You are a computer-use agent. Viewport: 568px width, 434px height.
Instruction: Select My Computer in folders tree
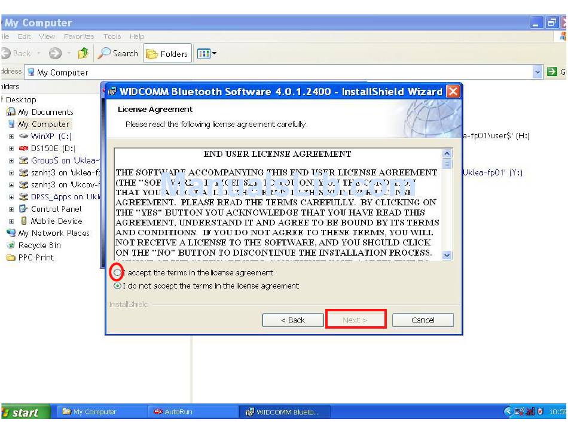pyautogui.click(x=44, y=124)
